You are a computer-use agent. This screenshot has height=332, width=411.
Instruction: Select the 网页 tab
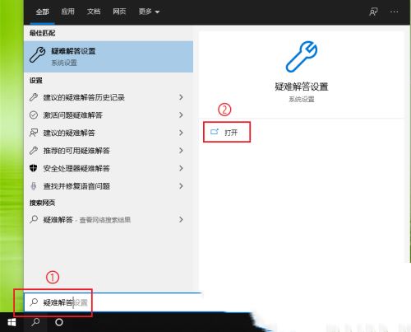click(119, 12)
